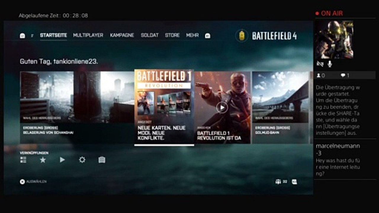Open the Golmud-Bahn conquest tile
379x213 pixels.
click(x=280, y=107)
